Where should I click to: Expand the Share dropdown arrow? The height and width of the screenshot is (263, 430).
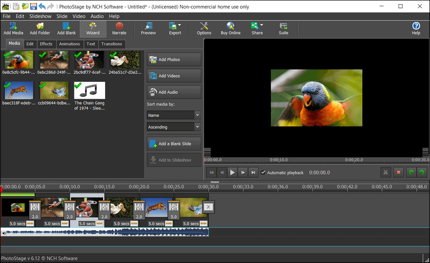[x=262, y=25]
